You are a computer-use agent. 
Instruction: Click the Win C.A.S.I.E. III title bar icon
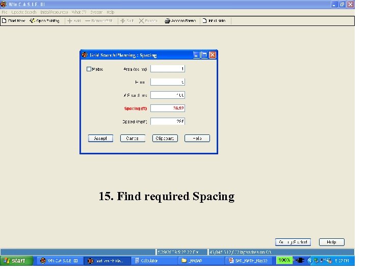[4, 4]
